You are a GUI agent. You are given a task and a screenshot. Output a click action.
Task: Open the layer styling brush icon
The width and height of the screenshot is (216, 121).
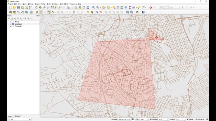pyautogui.click(x=9, y=18)
